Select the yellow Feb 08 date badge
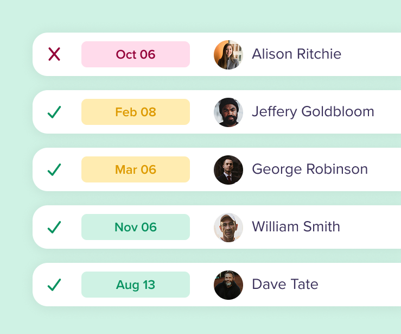The height and width of the screenshot is (334, 401). (x=136, y=112)
